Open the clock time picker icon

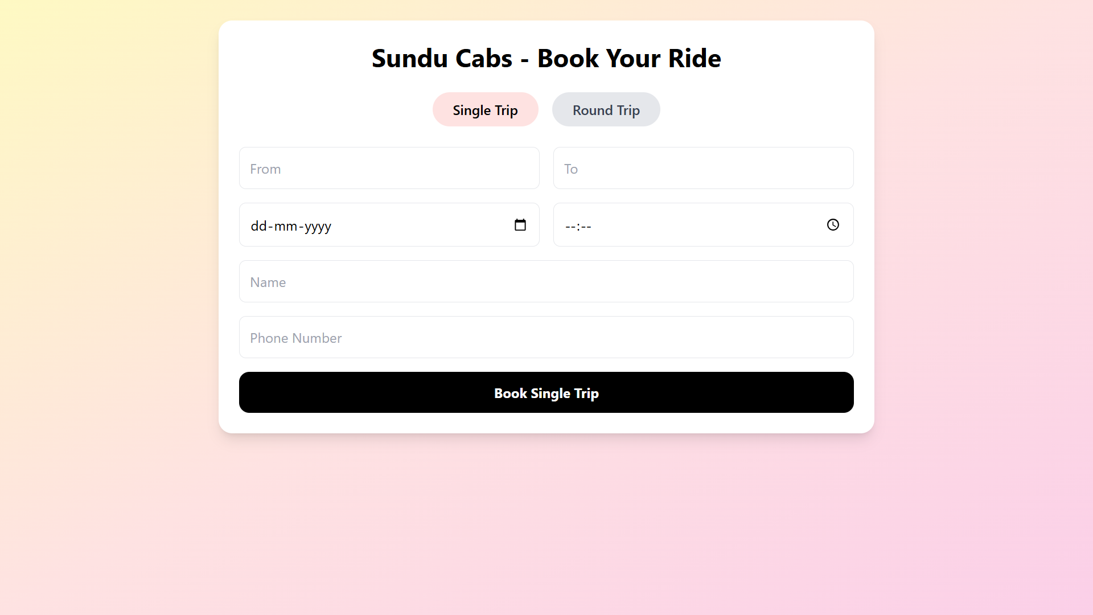click(832, 225)
